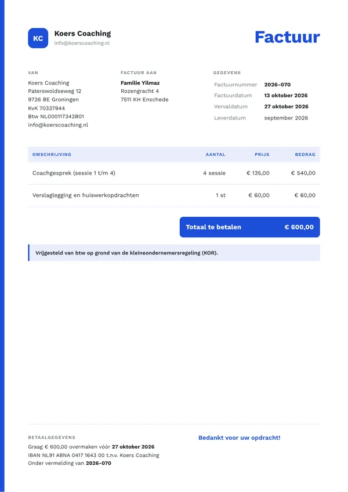Select '7511 KH Enschede'

pos(144,100)
